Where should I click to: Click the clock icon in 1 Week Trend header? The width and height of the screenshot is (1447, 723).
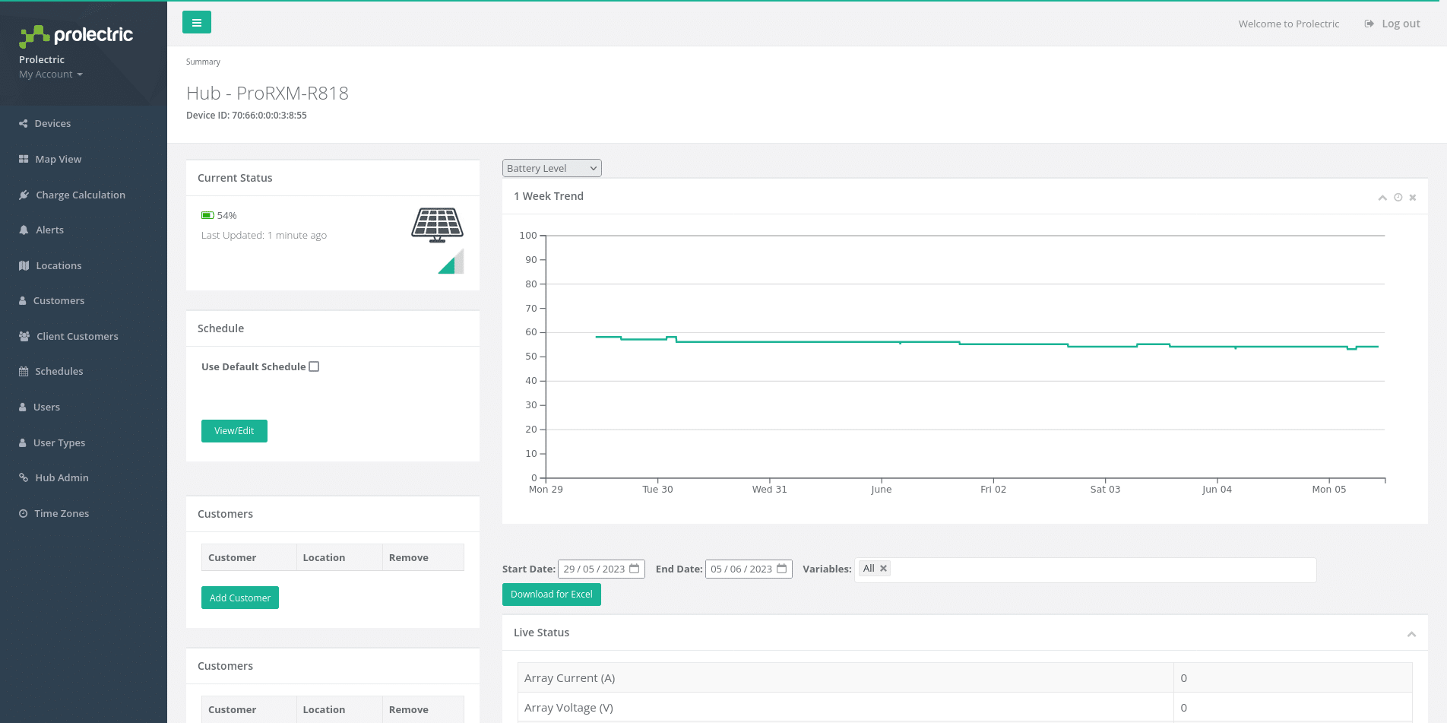[1398, 198]
